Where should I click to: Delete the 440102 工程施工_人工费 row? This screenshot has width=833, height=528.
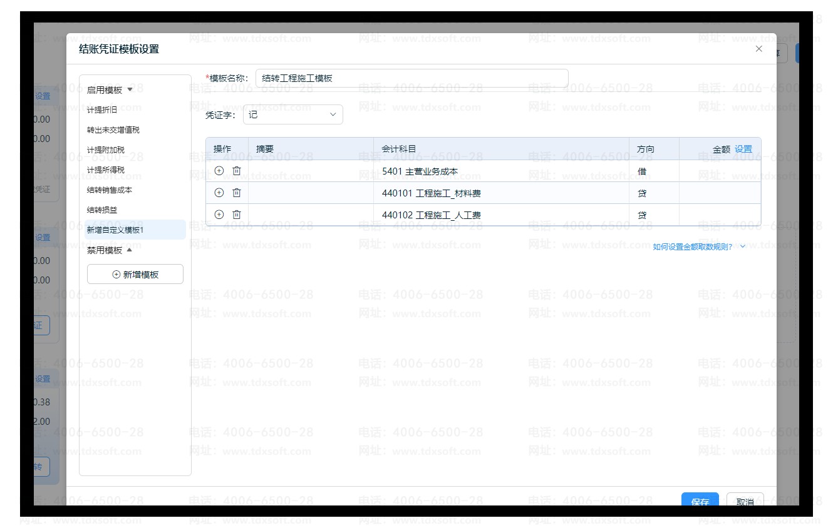(237, 215)
